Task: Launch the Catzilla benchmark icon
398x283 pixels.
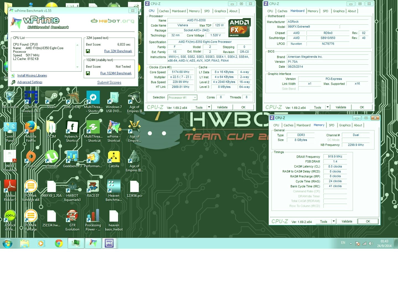Action: pos(114,159)
